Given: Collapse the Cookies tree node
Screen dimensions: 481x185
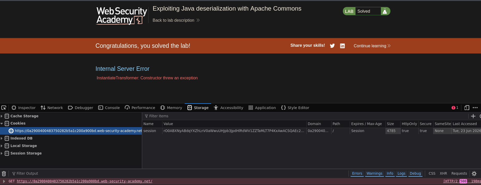Looking at the screenshot, I should click(2, 124).
